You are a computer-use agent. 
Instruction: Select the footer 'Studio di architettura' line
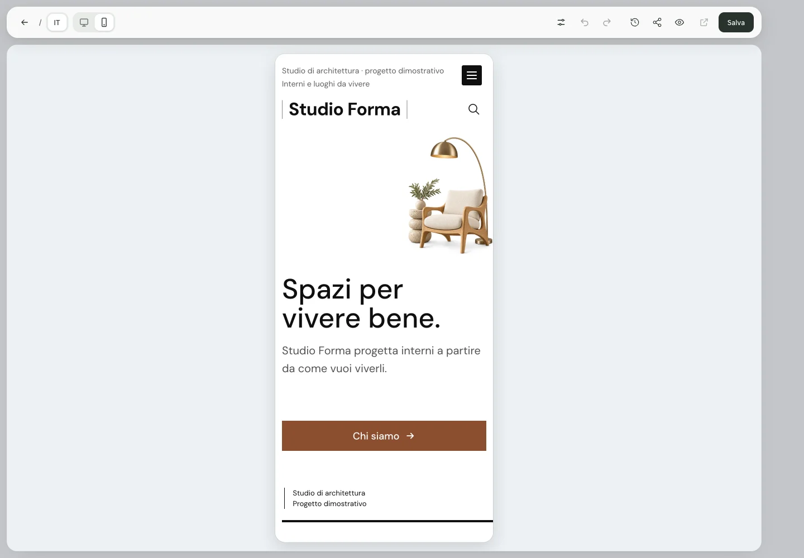(x=329, y=493)
